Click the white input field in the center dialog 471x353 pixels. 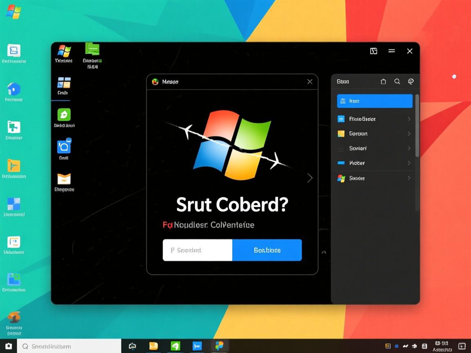click(x=197, y=250)
